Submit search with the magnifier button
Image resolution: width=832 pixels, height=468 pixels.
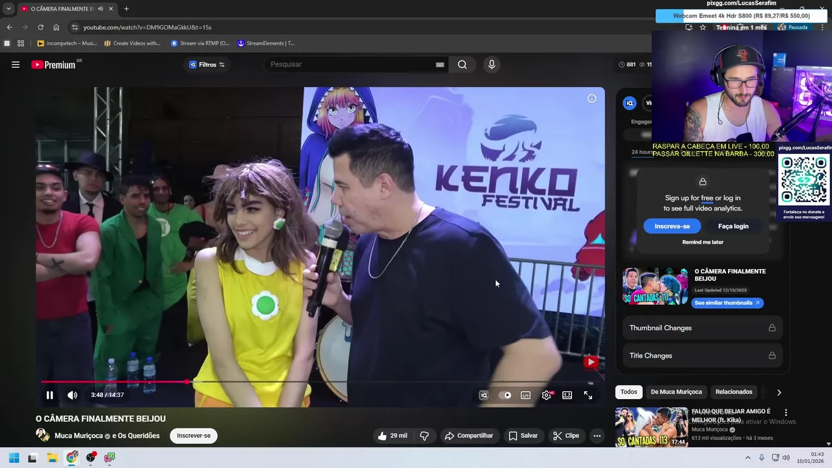pyautogui.click(x=462, y=64)
